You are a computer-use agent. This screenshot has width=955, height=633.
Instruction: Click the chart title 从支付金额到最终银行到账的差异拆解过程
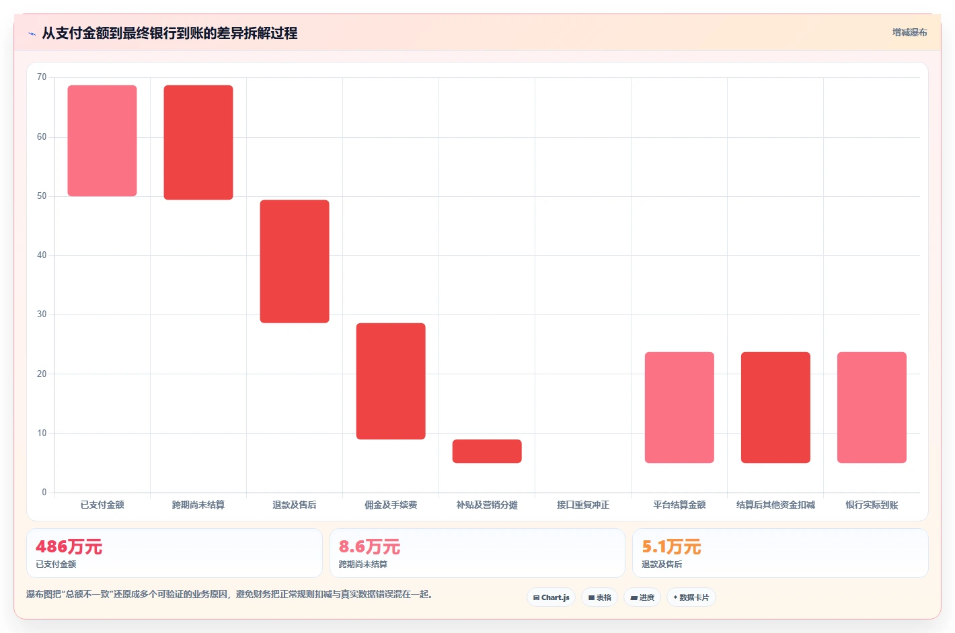pos(169,33)
